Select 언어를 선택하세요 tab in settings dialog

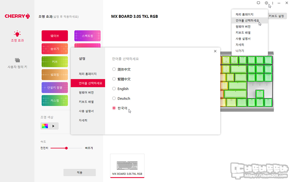[88, 83]
